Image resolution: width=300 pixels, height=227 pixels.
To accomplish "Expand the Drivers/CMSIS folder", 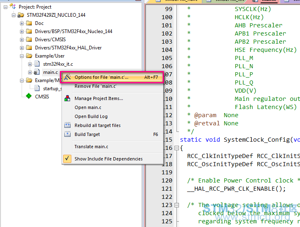I will tap(22, 40).
